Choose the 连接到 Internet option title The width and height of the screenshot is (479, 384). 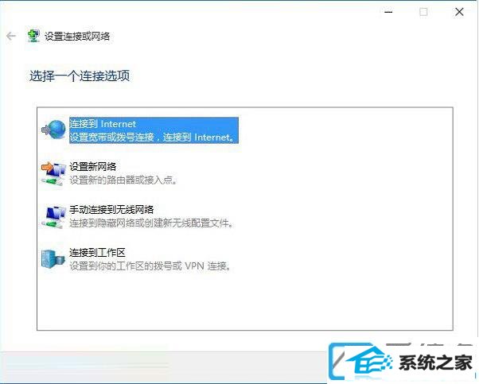click(103, 124)
